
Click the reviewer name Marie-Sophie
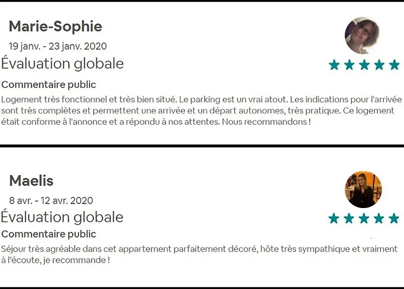[x=55, y=26]
